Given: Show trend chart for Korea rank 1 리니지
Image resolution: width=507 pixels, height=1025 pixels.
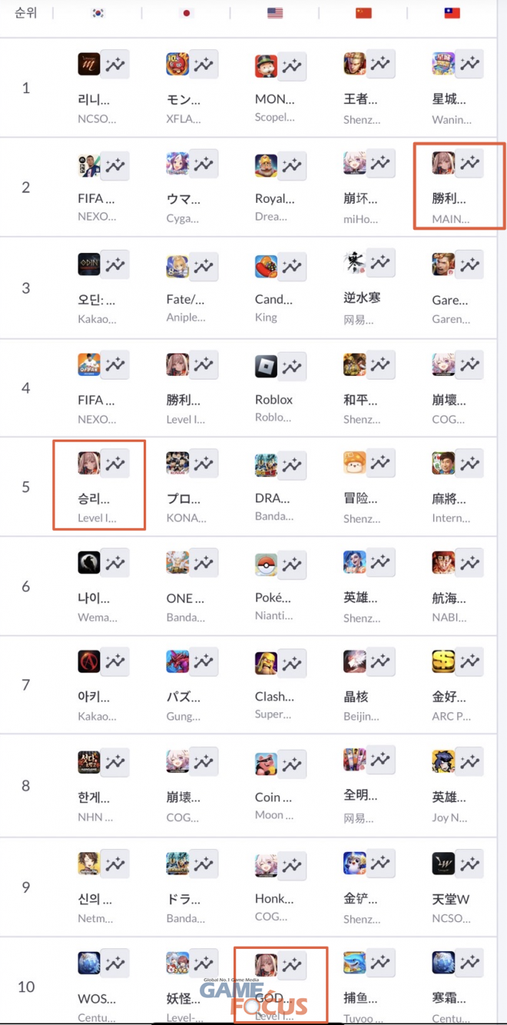Looking at the screenshot, I should (x=115, y=65).
